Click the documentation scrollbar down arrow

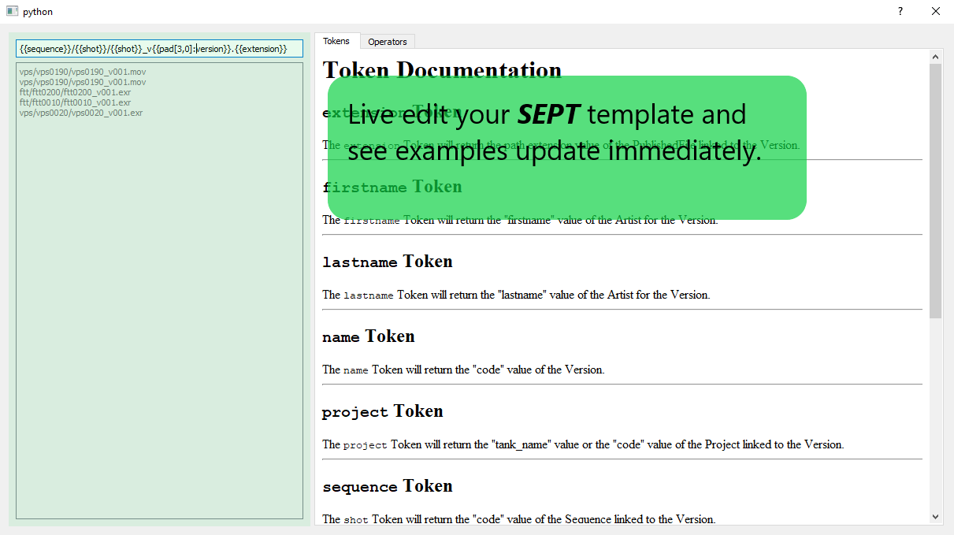tap(936, 517)
